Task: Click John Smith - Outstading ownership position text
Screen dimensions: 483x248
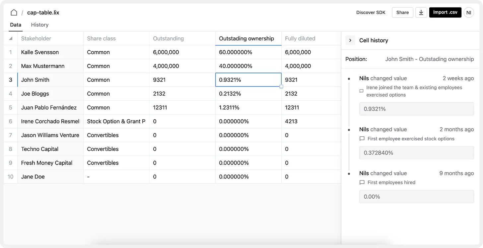Action: (x=430, y=59)
